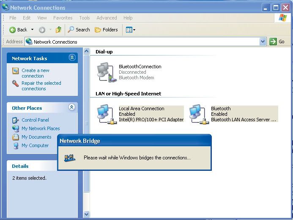Click Create a new connection link

36,73
